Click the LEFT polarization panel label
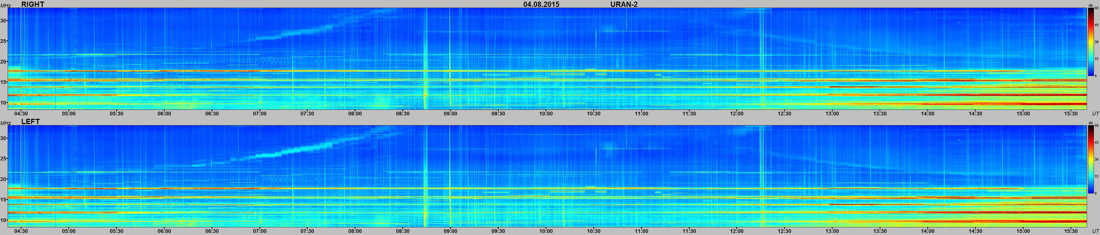The height and width of the screenshot is (235, 1100). pyautogui.click(x=30, y=122)
